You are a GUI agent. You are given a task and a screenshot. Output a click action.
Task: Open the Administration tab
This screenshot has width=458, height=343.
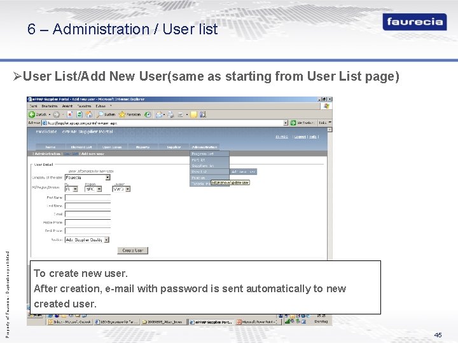[x=204, y=147]
